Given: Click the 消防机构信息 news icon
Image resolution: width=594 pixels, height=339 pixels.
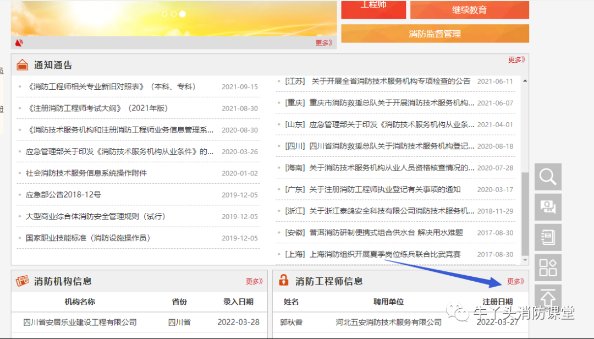Looking at the screenshot, I should pos(23,281).
